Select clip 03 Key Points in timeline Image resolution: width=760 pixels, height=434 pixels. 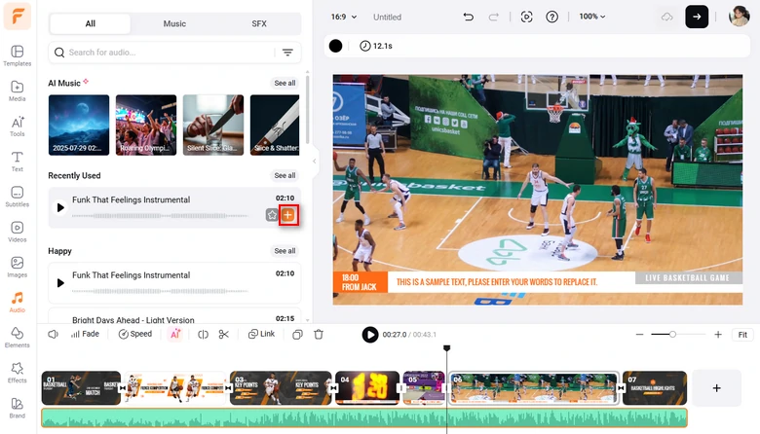coord(281,388)
